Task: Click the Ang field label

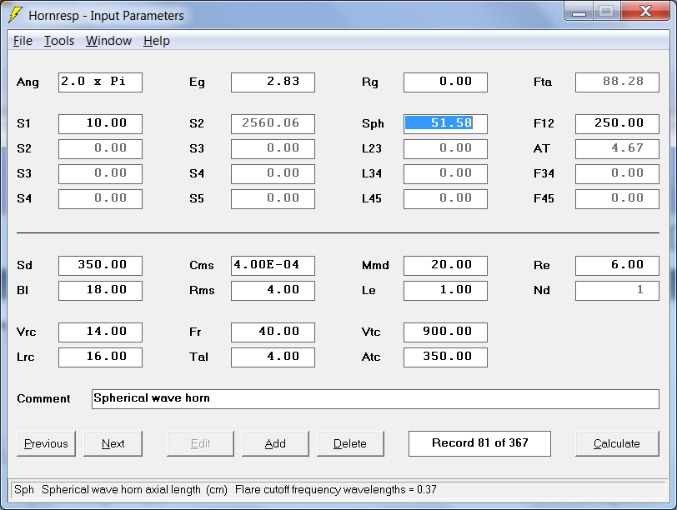Action: coord(28,82)
